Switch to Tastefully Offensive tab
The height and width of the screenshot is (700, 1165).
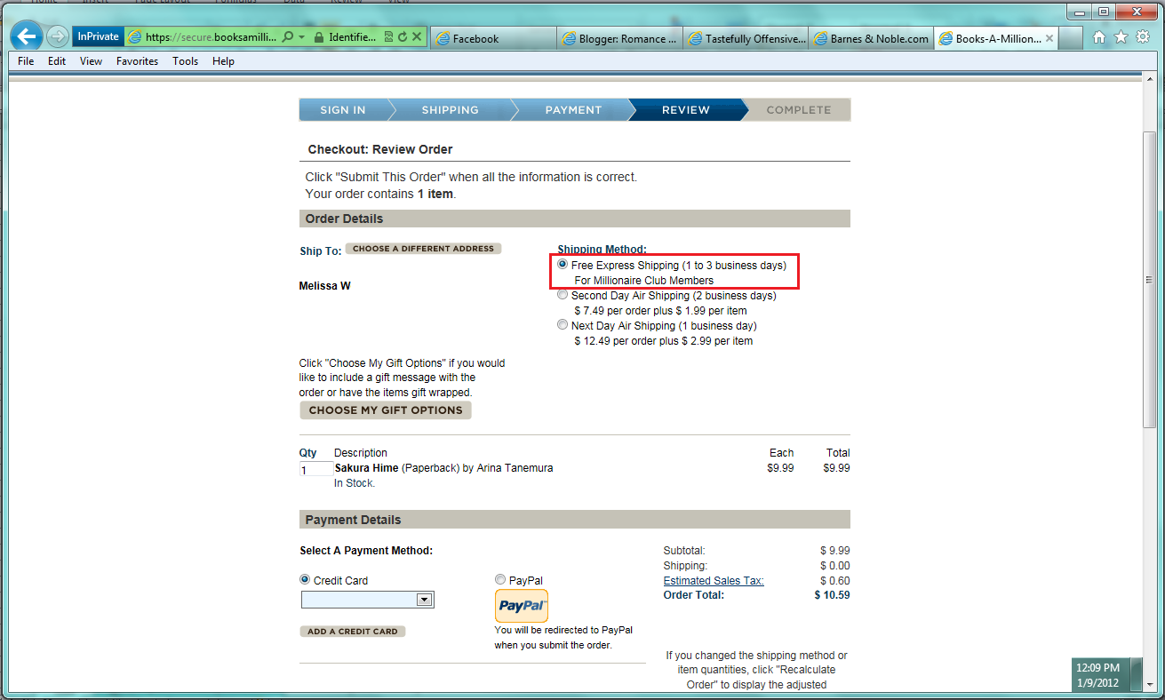(746, 38)
